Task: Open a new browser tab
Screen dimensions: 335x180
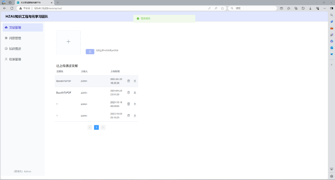Action: coord(58,2)
